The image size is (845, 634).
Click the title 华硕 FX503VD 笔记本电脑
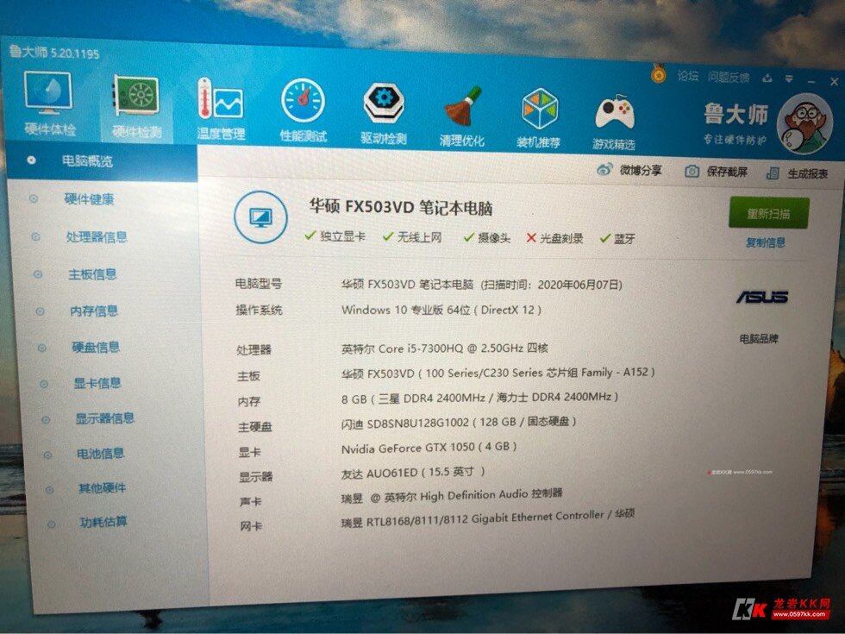400,208
